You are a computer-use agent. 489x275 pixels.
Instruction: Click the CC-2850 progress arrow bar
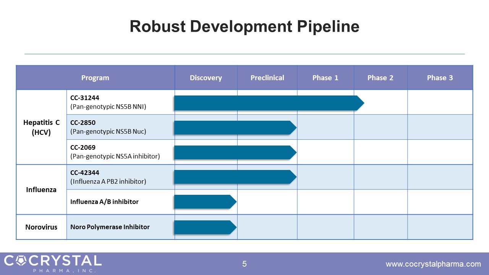tap(235, 128)
